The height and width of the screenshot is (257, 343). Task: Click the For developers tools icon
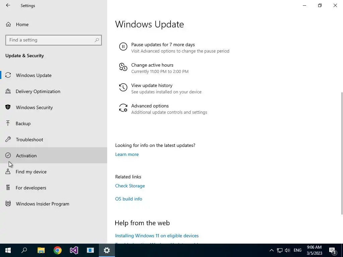(8, 187)
